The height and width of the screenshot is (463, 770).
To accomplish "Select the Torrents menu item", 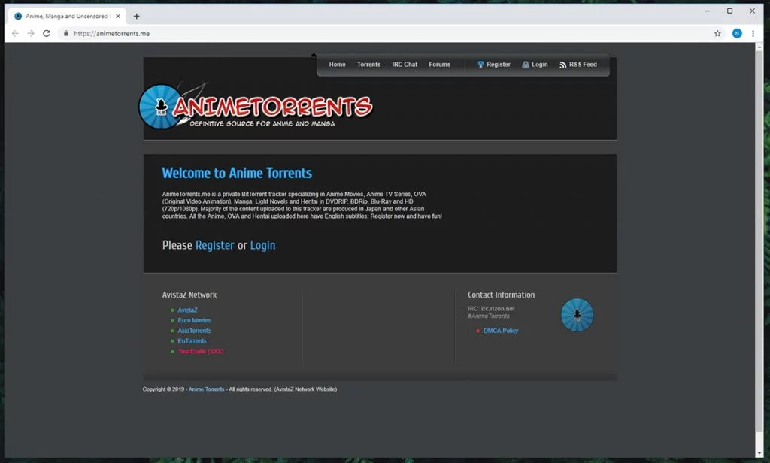I will click(x=368, y=64).
